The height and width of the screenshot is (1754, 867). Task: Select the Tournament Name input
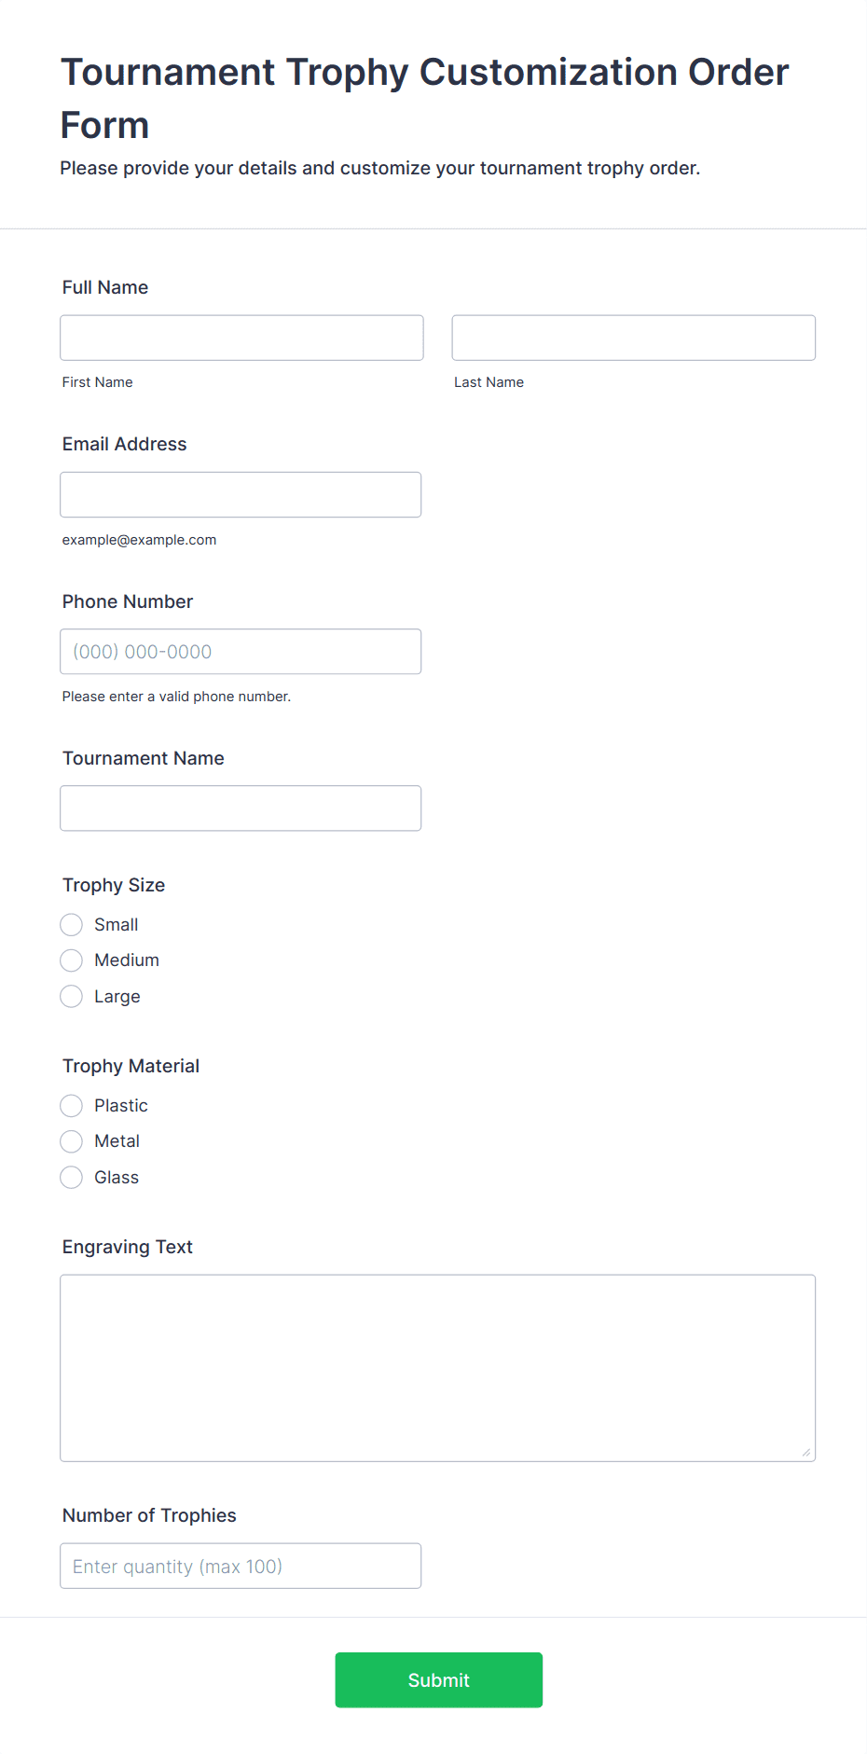coord(241,808)
